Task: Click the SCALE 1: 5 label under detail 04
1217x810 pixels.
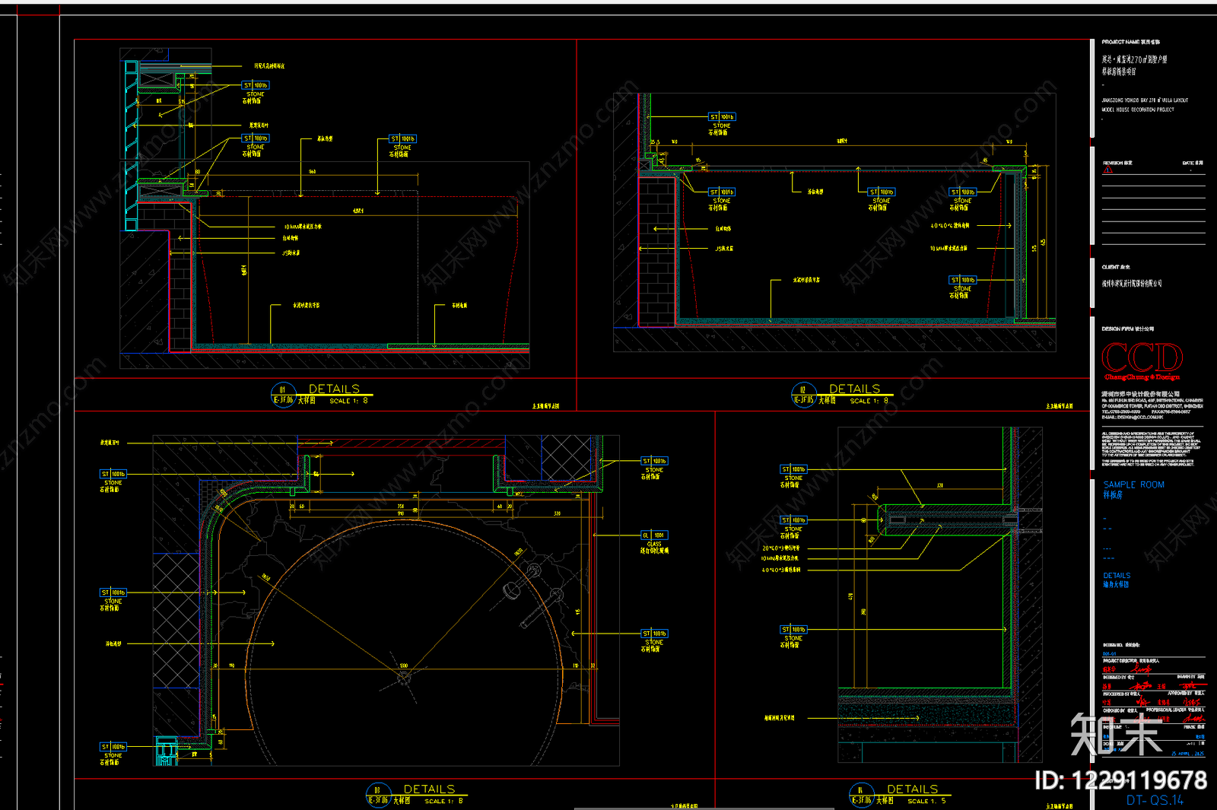Action: pos(927,801)
